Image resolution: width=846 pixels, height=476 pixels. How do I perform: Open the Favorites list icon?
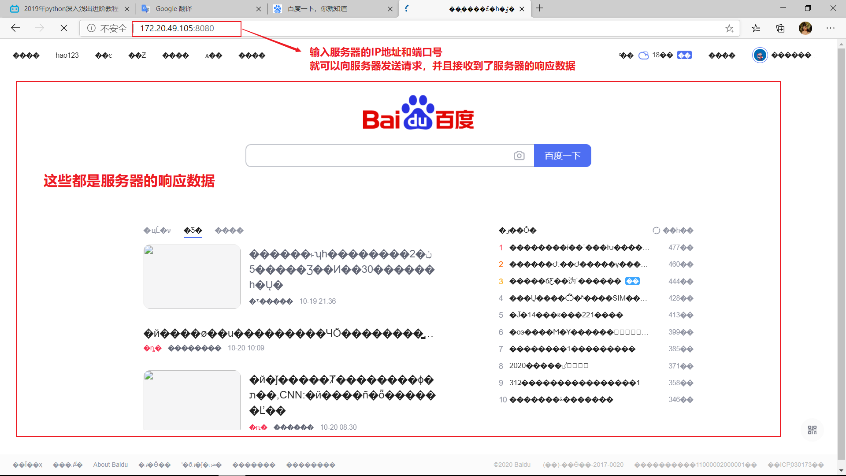point(756,28)
